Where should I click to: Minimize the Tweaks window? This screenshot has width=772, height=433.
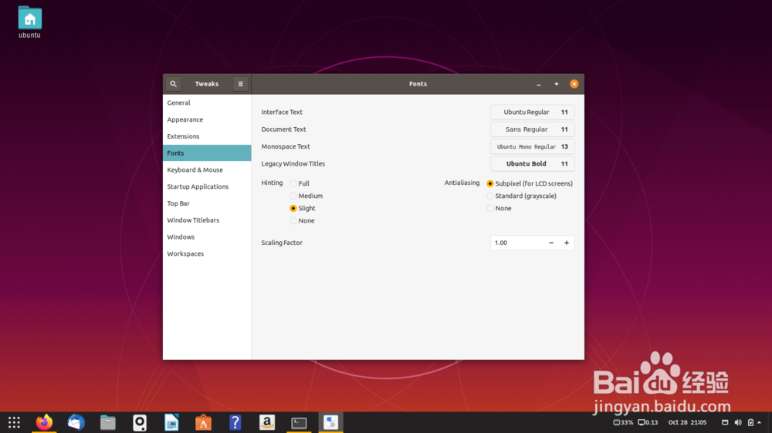click(539, 84)
